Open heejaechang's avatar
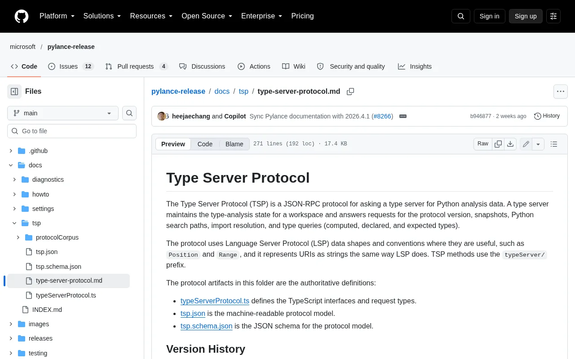This screenshot has height=359, width=575. tap(161, 116)
